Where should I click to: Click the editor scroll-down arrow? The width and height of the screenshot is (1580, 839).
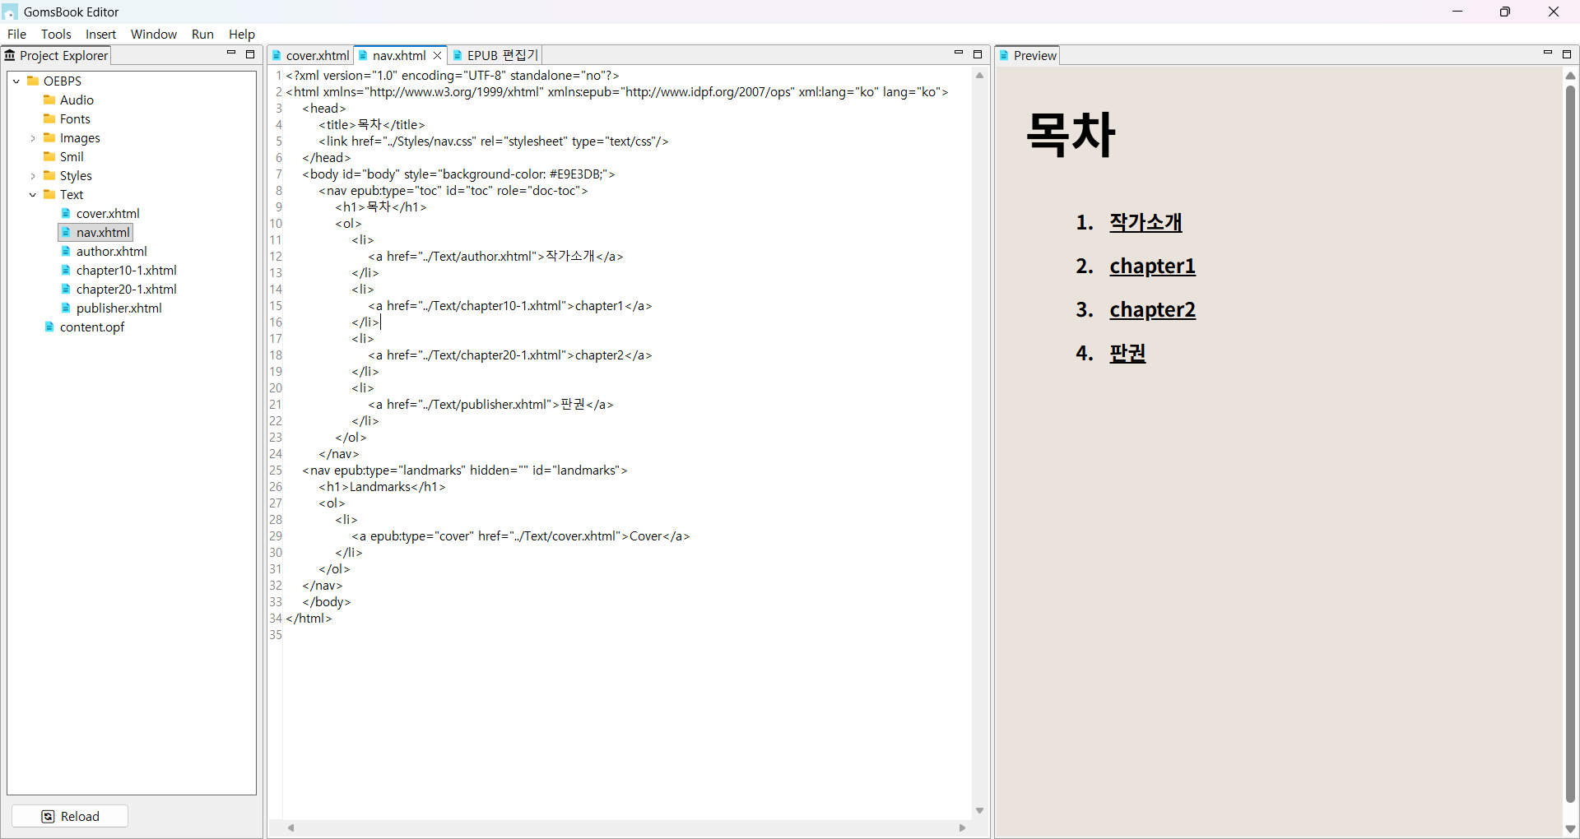(x=979, y=811)
